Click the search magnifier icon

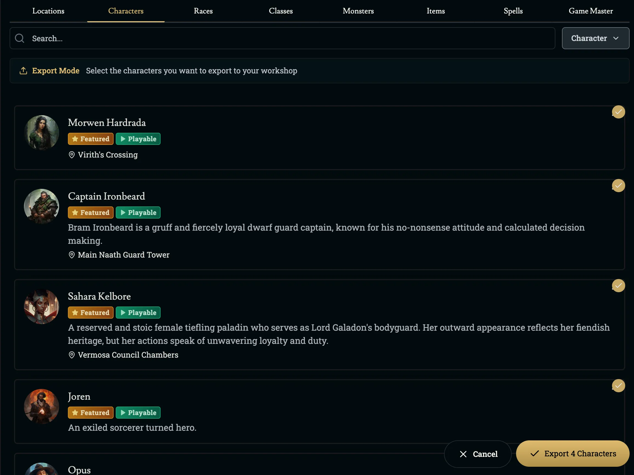point(20,38)
